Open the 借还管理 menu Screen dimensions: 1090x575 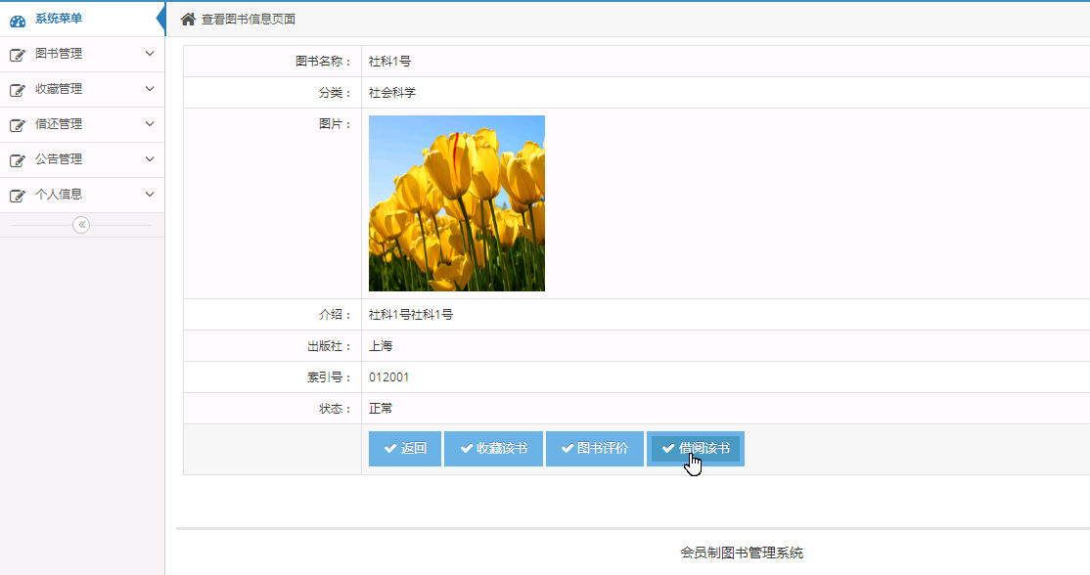[82, 124]
